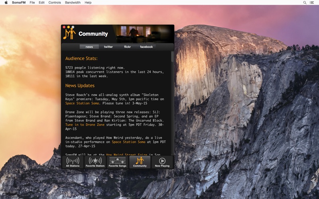Click the "Steve Roach's new all-analog synth" news text
The image size is (319, 199).
click(x=114, y=99)
